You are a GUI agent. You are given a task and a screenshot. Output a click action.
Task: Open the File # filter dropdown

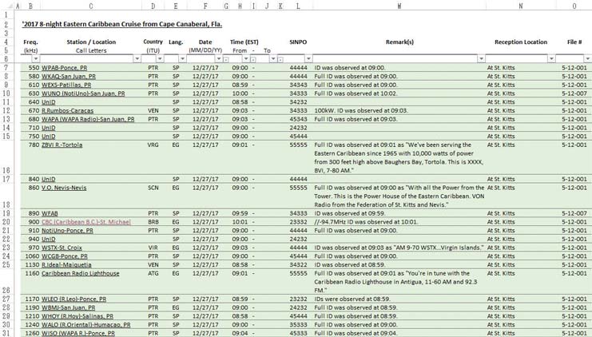[587, 59]
